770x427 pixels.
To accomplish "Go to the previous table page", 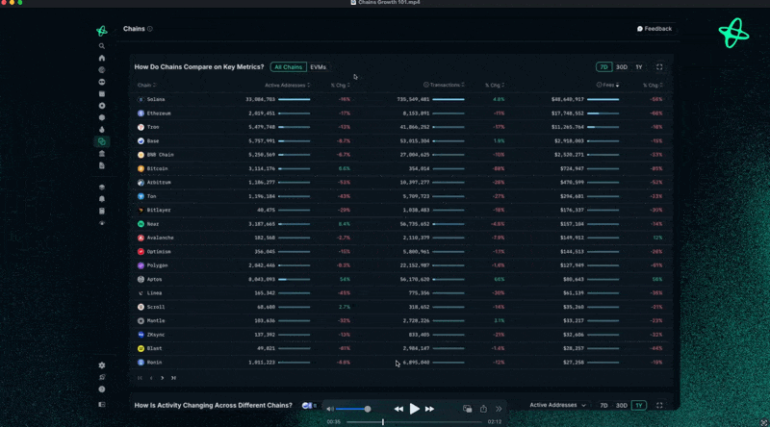I will (151, 378).
